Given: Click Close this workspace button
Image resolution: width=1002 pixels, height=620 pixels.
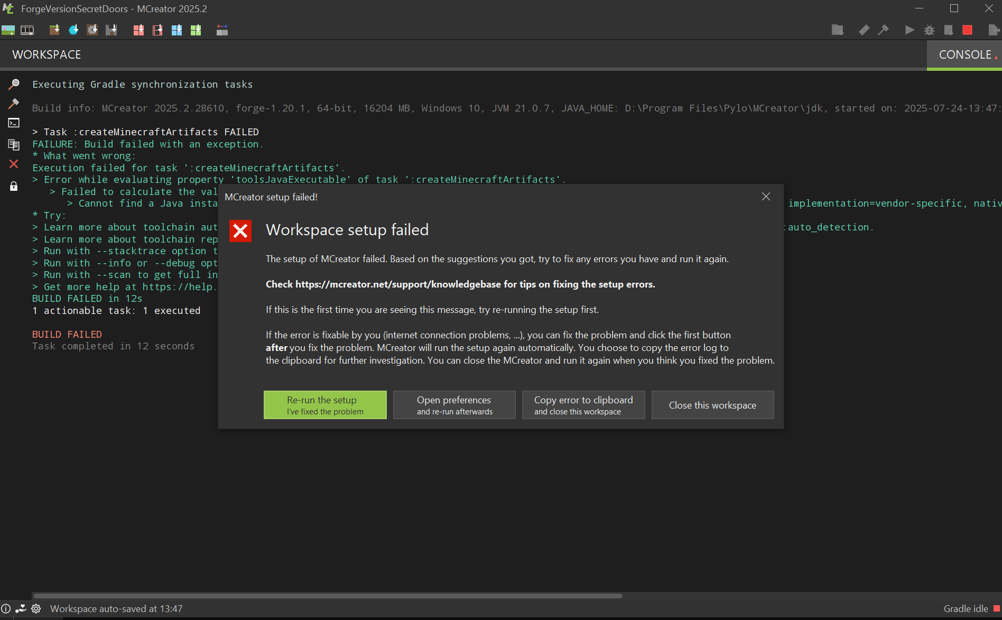Looking at the screenshot, I should pyautogui.click(x=712, y=405).
